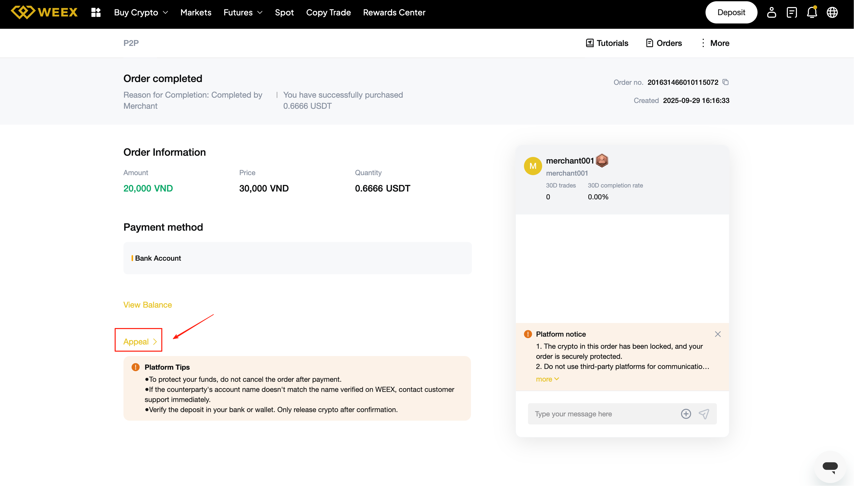Copy the order number
The image size is (854, 486).
pyautogui.click(x=726, y=82)
